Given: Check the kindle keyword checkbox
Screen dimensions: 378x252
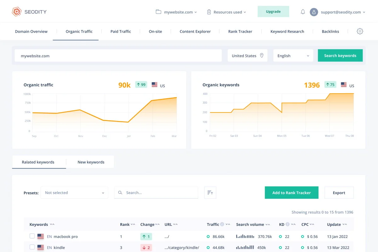Looking at the screenshot, I should coord(32,247).
